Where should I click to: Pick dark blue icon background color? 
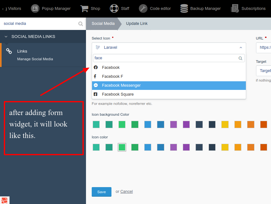[x=160, y=124]
